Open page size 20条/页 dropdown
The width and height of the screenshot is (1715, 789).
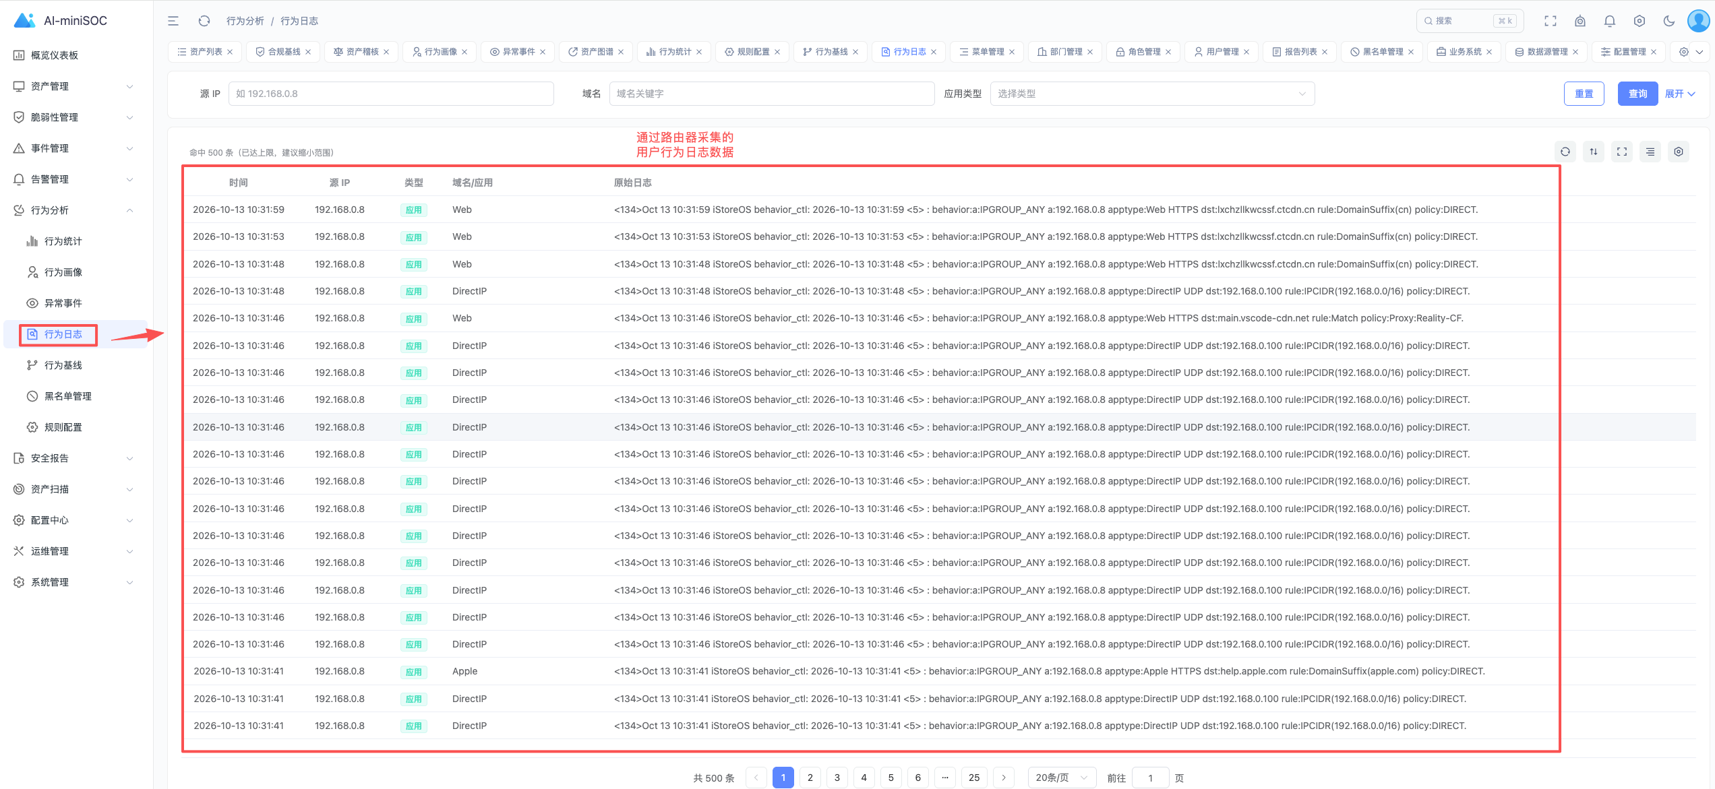click(1062, 778)
